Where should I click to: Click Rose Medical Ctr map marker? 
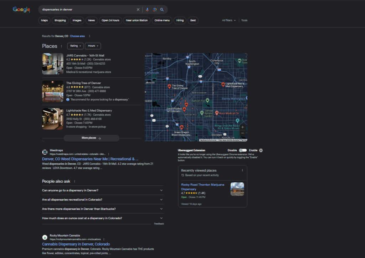[217, 113]
